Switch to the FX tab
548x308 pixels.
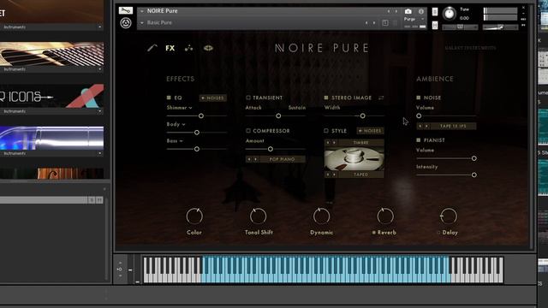[x=170, y=48]
